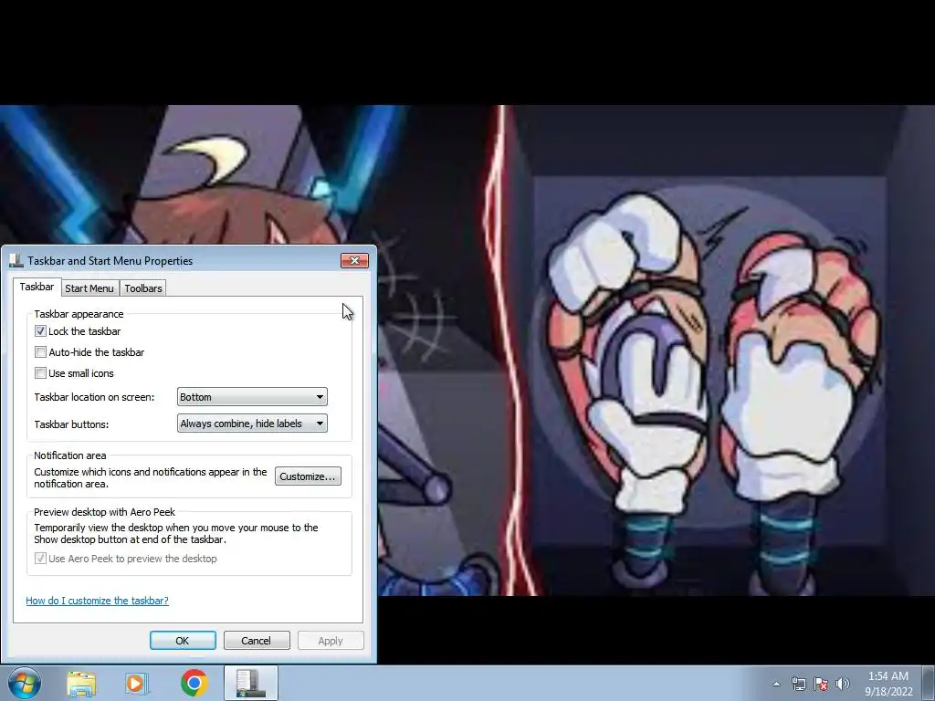Open the network status tray icon
The height and width of the screenshot is (701, 935).
(x=798, y=684)
